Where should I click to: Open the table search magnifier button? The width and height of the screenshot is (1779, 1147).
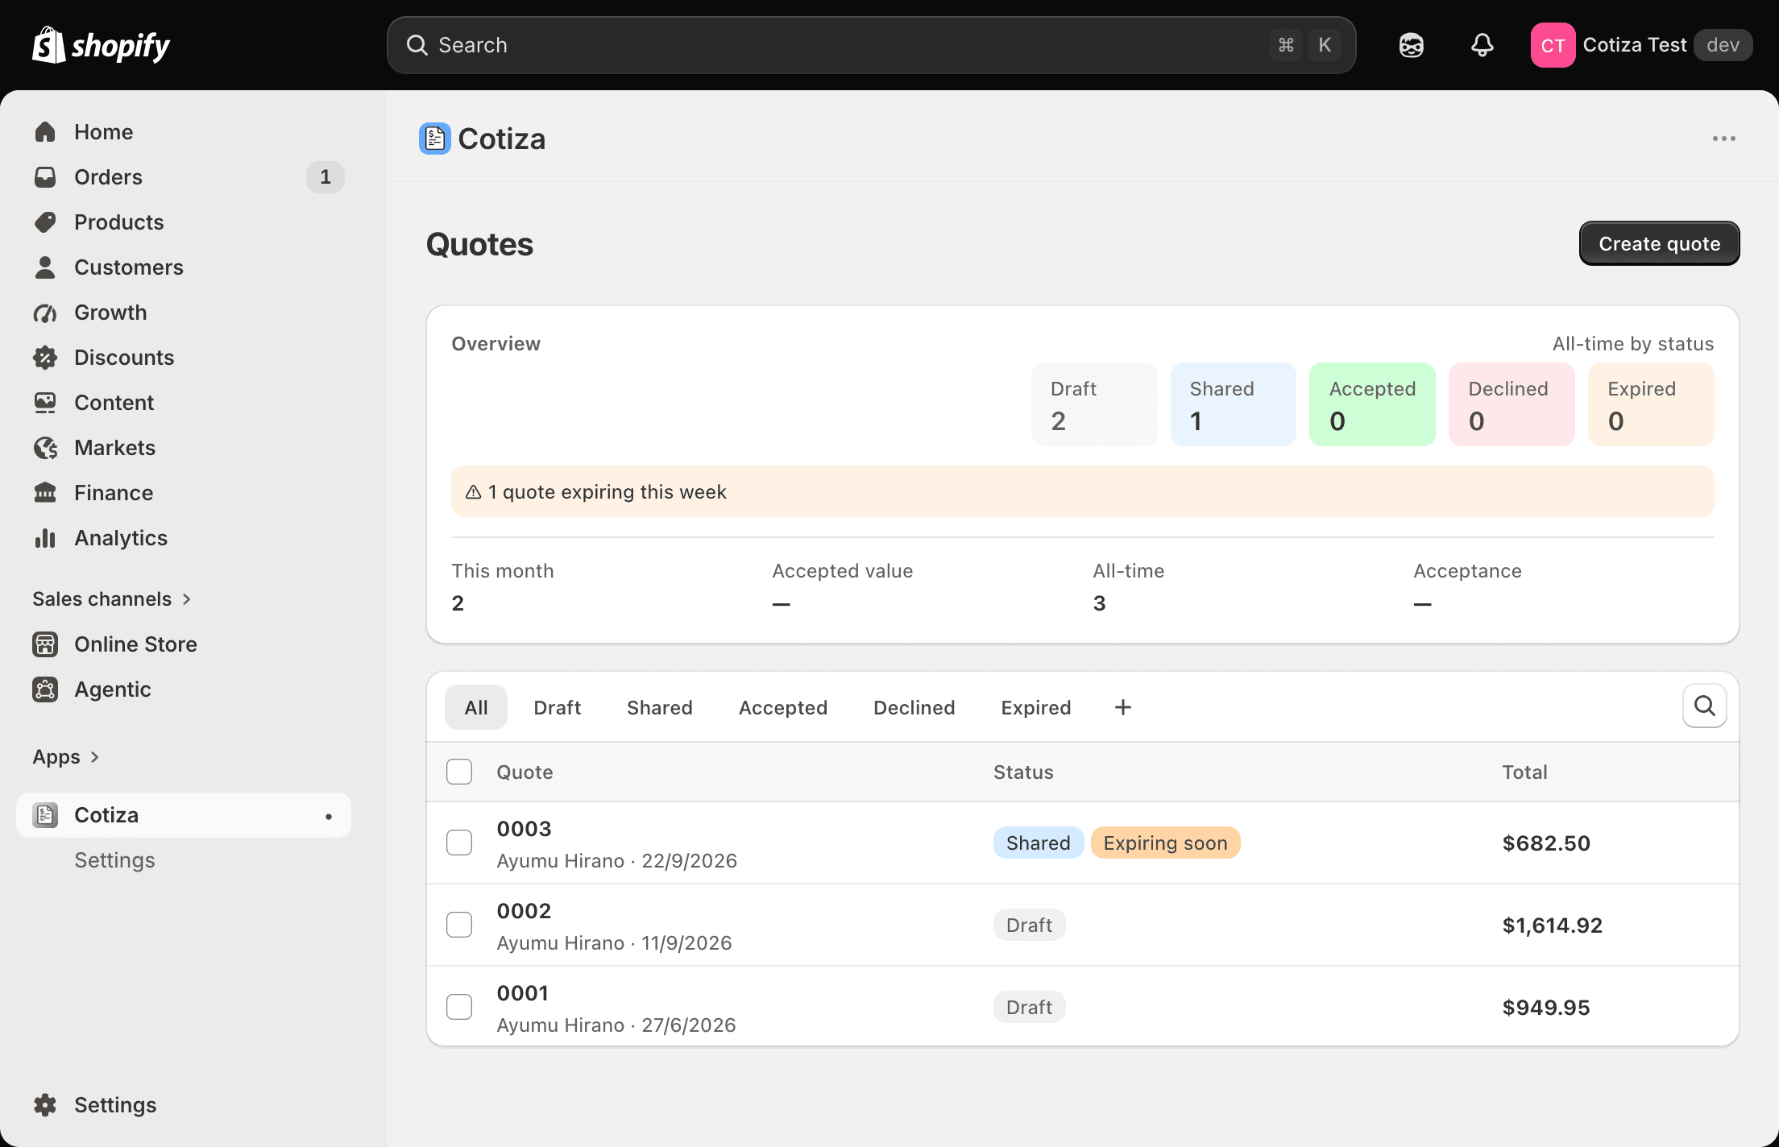[1704, 706]
